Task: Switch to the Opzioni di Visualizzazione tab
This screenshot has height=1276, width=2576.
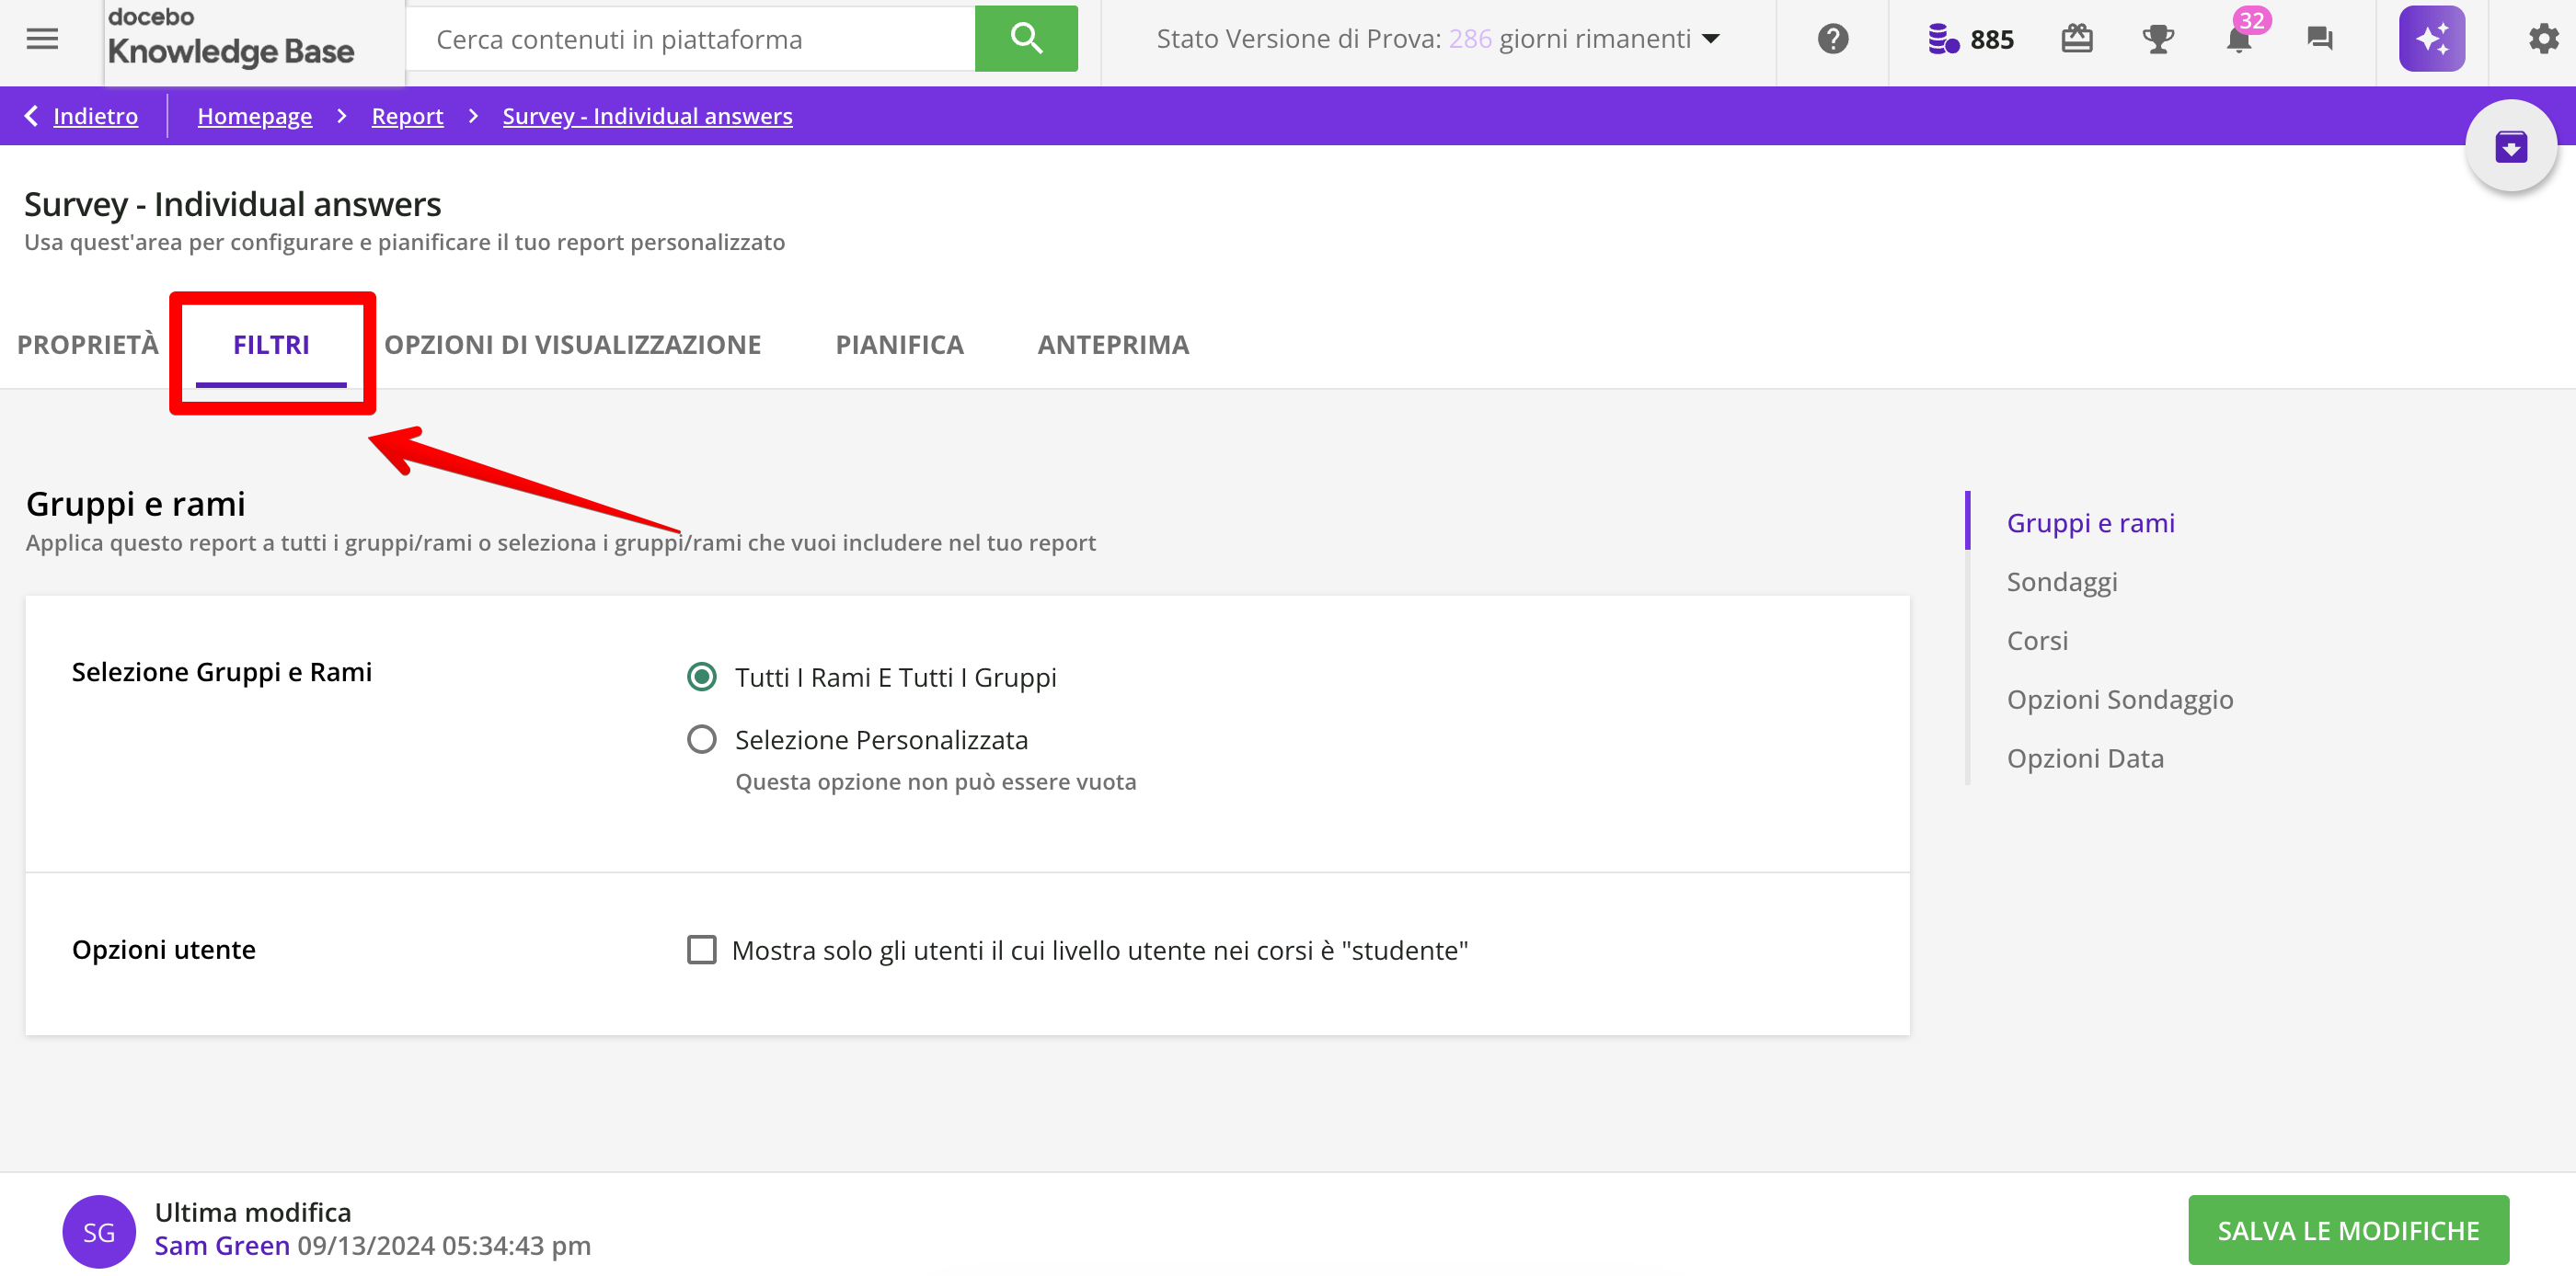Action: point(573,345)
